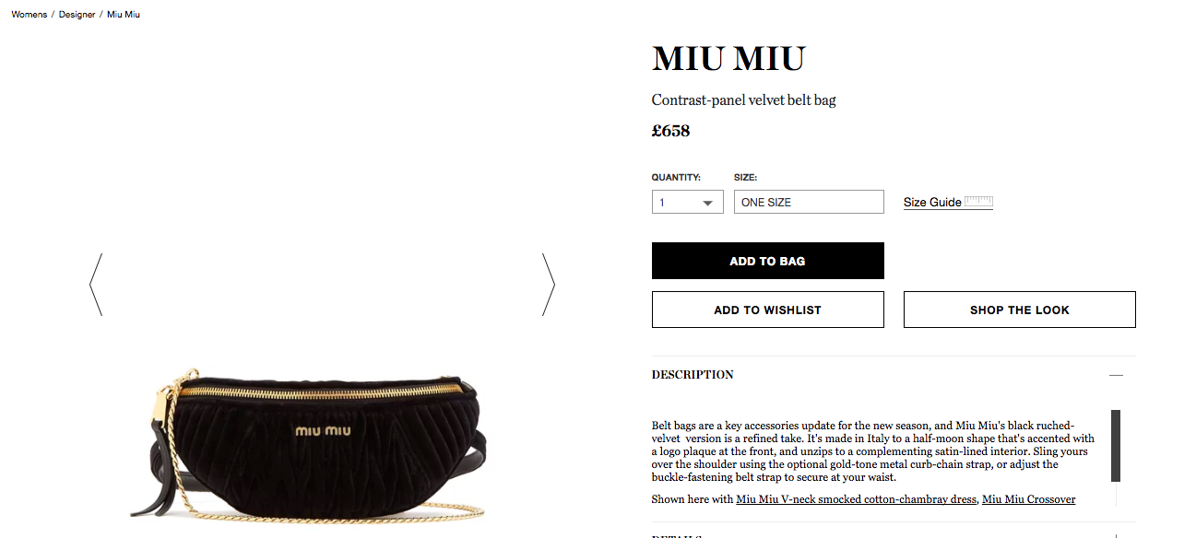Open the Miu Miu Crossover link
This screenshot has width=1196, height=538.
pyautogui.click(x=1028, y=499)
